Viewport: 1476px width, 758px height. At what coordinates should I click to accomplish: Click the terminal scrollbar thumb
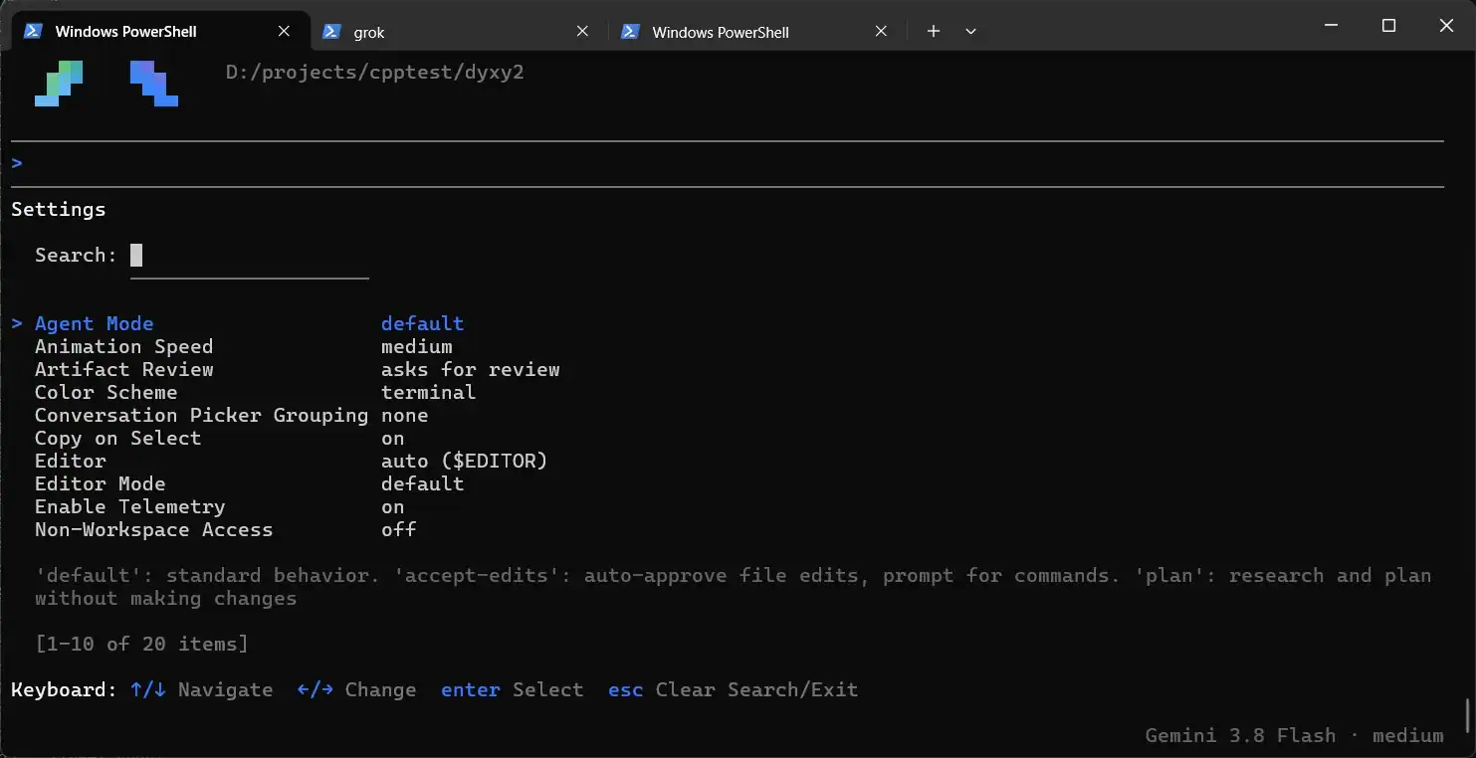(1467, 714)
